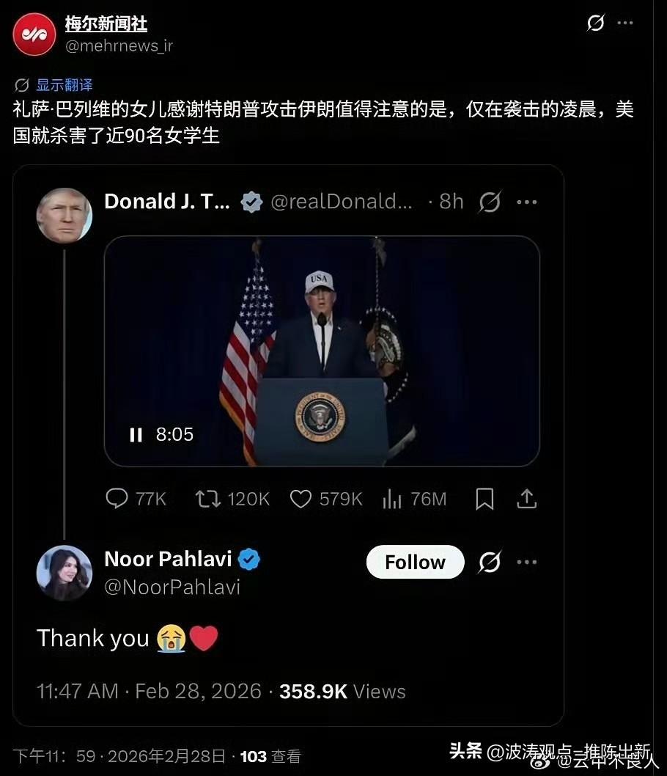Follow Noor Pahlavi

(x=415, y=563)
